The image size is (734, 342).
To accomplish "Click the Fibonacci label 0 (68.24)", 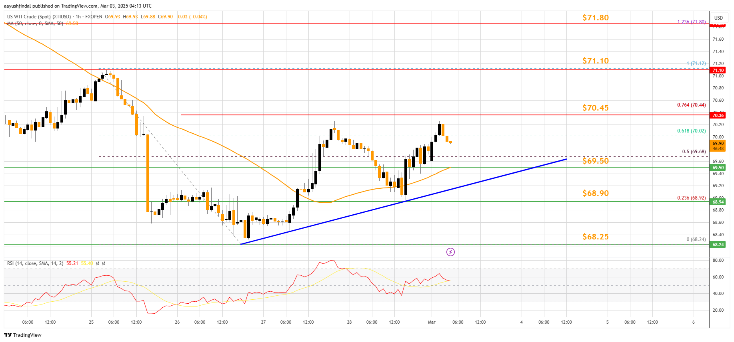I will coord(696,239).
